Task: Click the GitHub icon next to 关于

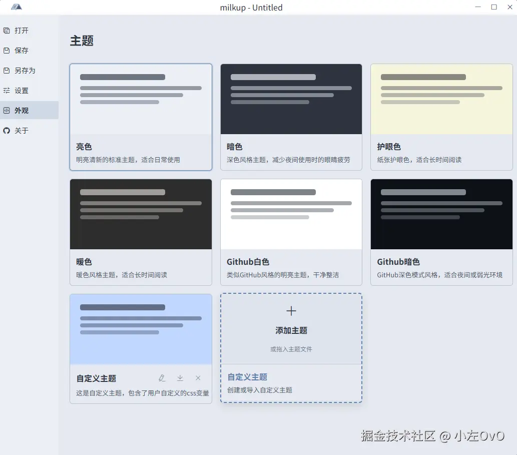Action: coord(7,131)
